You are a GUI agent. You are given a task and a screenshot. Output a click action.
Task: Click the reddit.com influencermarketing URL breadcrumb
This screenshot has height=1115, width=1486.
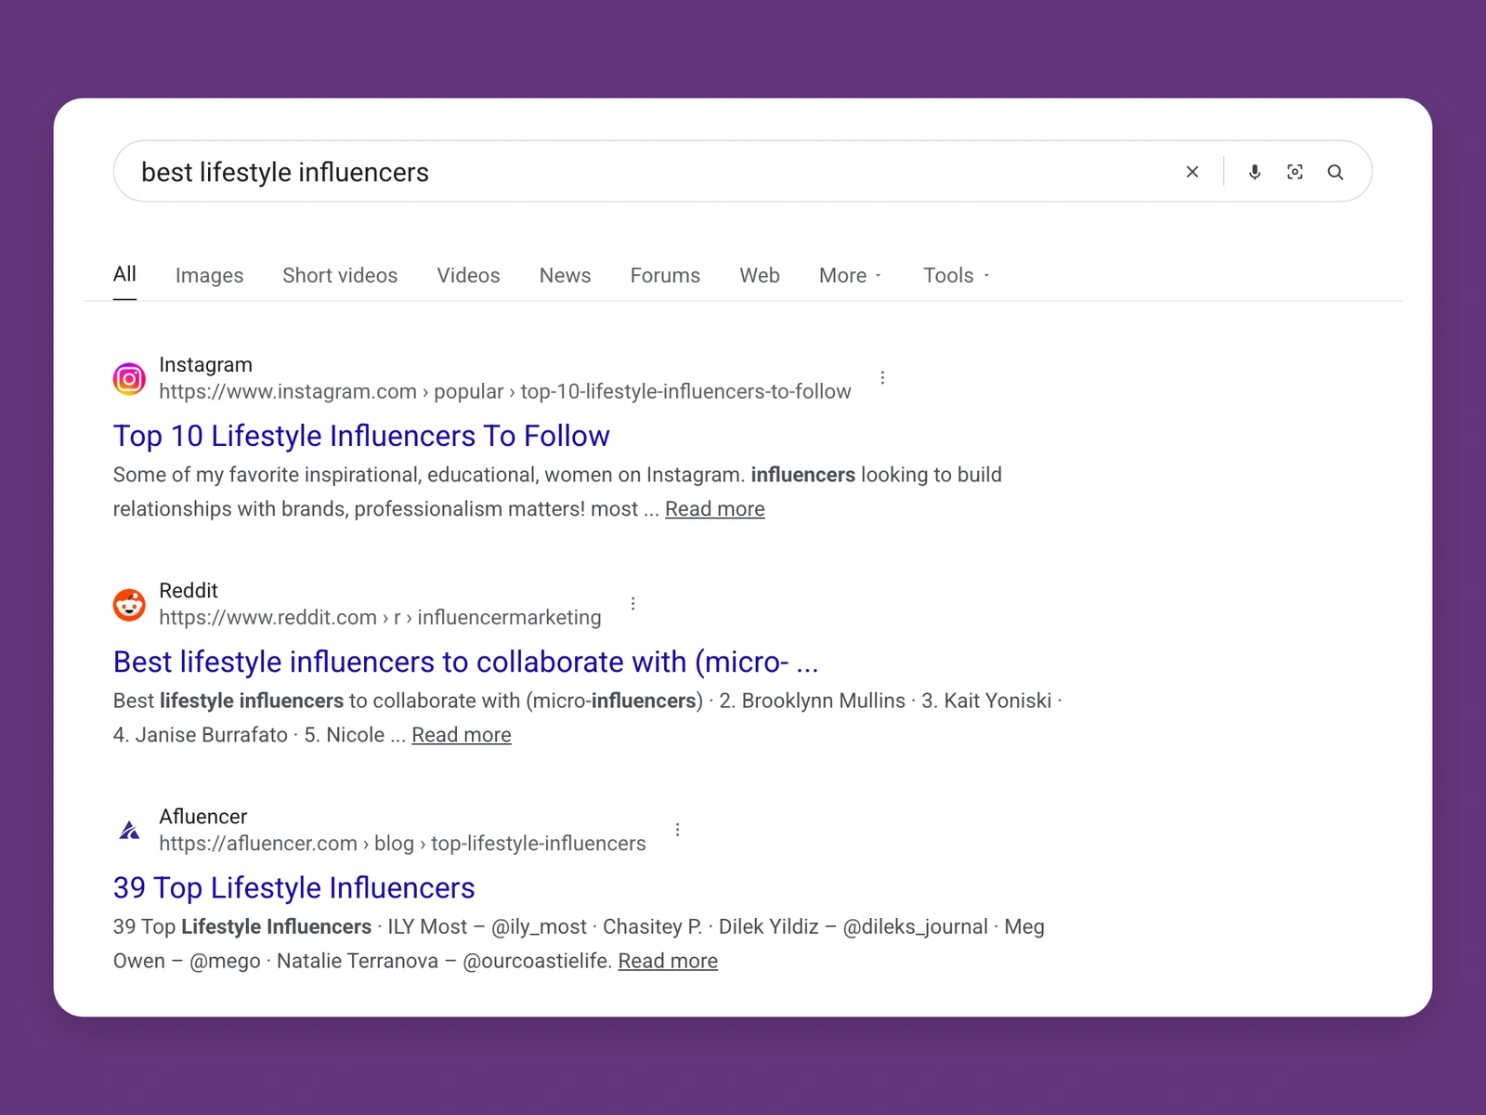tap(380, 618)
